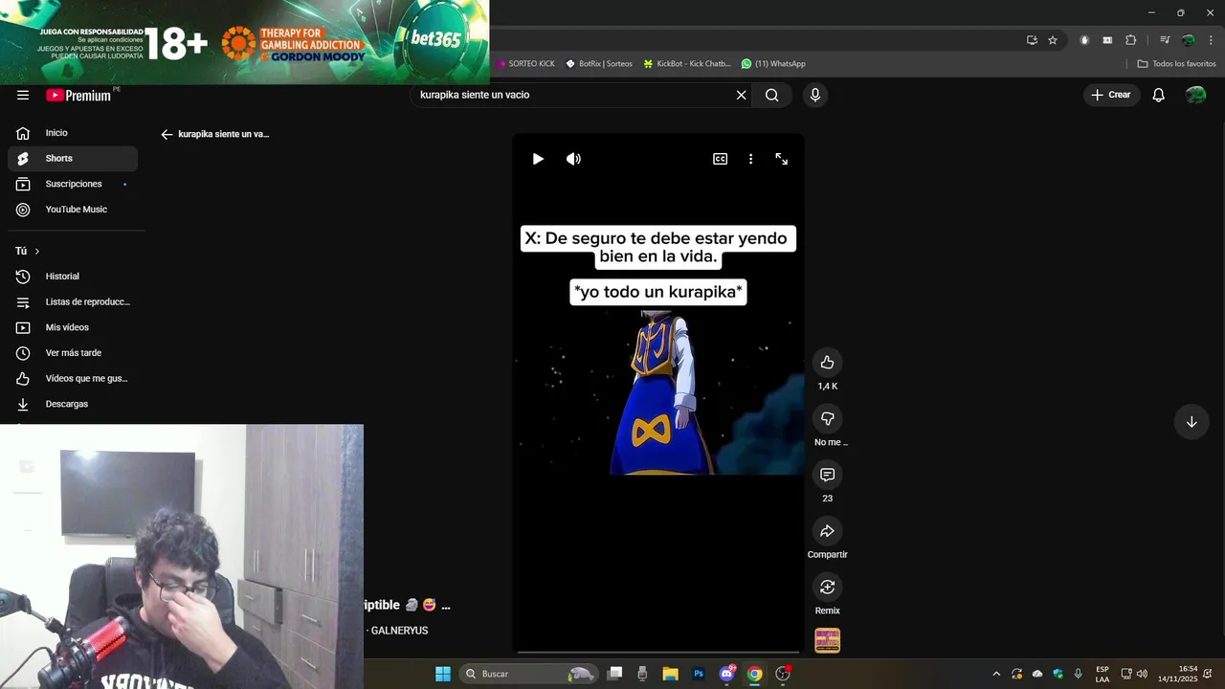Go back using the kurapika search arrow
This screenshot has width=1225, height=689.
[167, 135]
